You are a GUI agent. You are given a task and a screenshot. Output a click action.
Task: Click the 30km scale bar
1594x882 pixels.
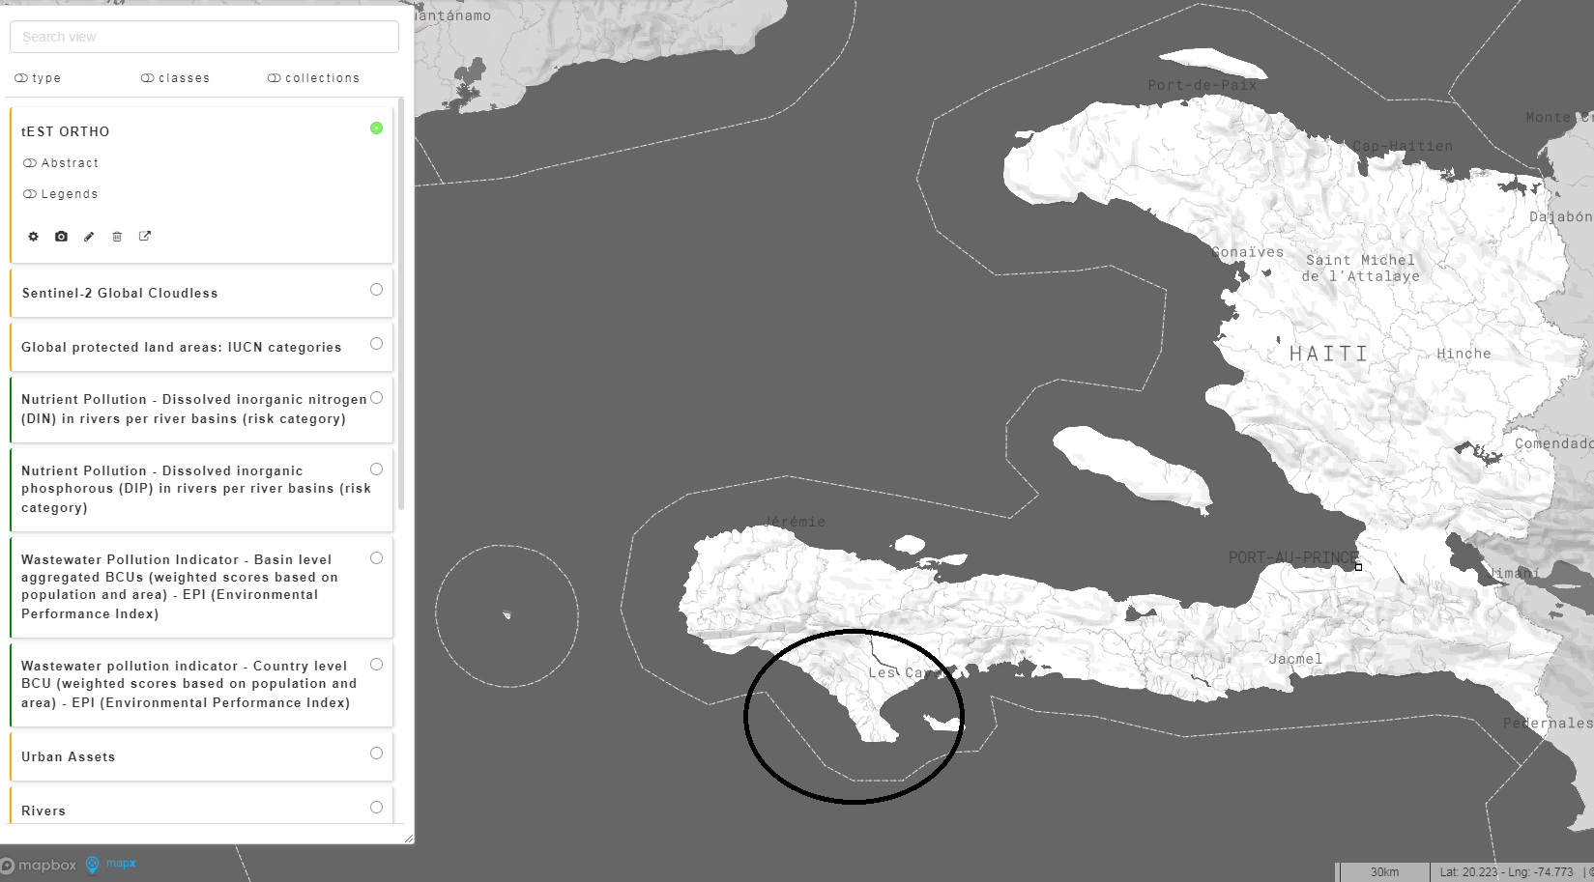click(1382, 871)
